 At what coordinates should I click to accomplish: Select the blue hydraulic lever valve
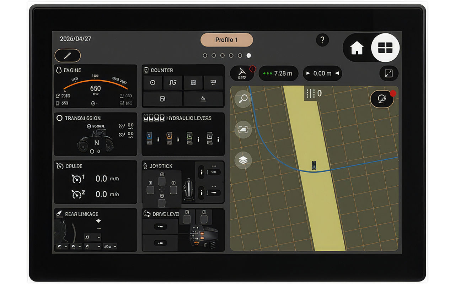click(x=149, y=138)
